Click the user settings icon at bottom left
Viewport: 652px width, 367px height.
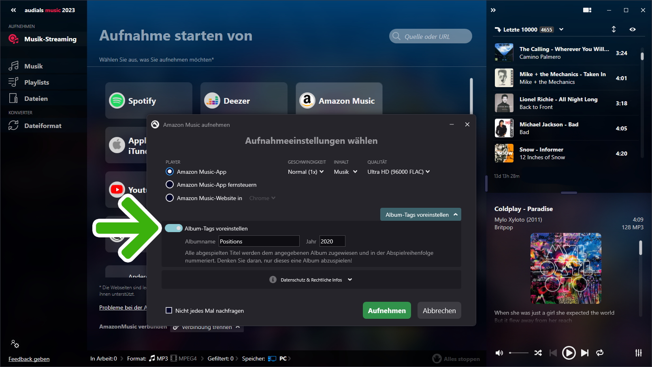(15, 344)
